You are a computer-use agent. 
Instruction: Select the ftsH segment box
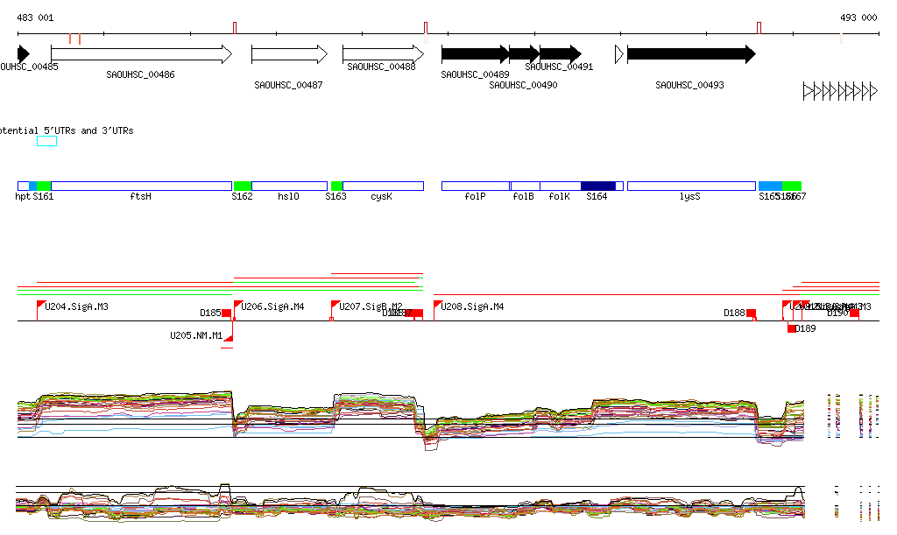(x=141, y=186)
